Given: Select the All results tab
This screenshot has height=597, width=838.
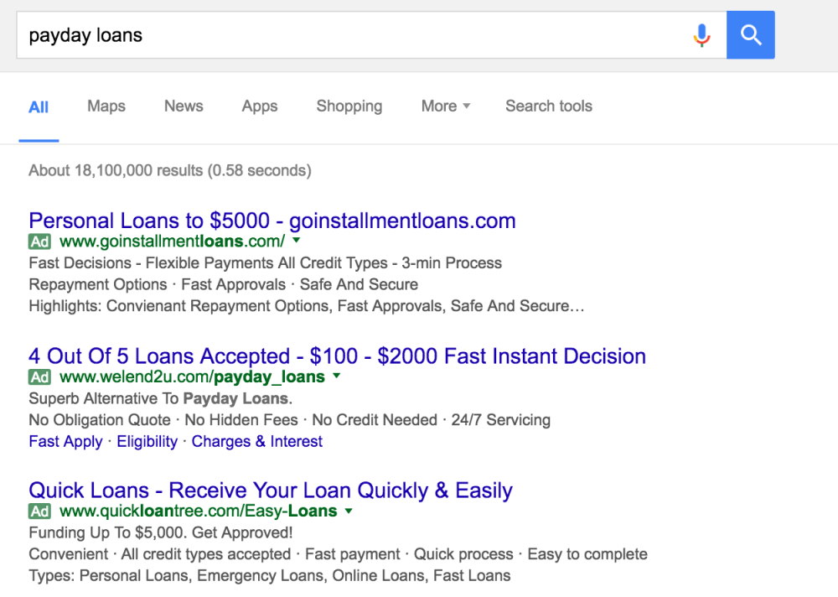Looking at the screenshot, I should pyautogui.click(x=39, y=107).
